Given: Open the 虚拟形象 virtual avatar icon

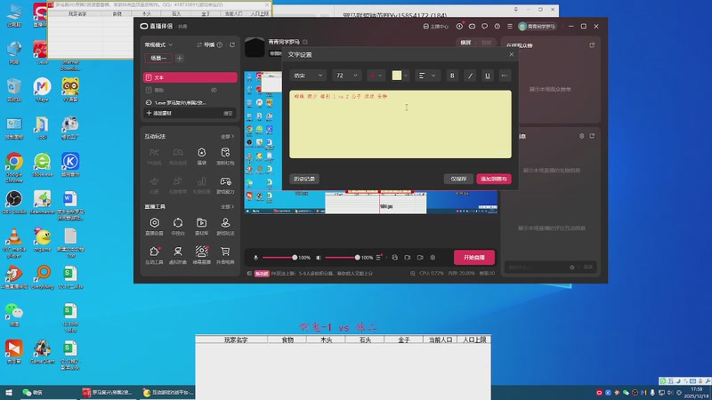Looking at the screenshot, I should pos(178,255).
